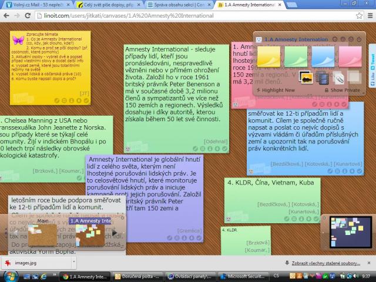Click the Tweet button on the side tab
The image size is (376, 282).
(x=372, y=61)
